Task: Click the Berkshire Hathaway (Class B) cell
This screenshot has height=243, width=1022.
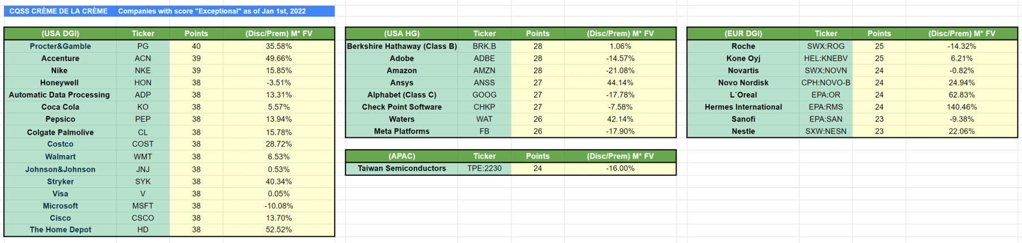Action: coord(402,46)
